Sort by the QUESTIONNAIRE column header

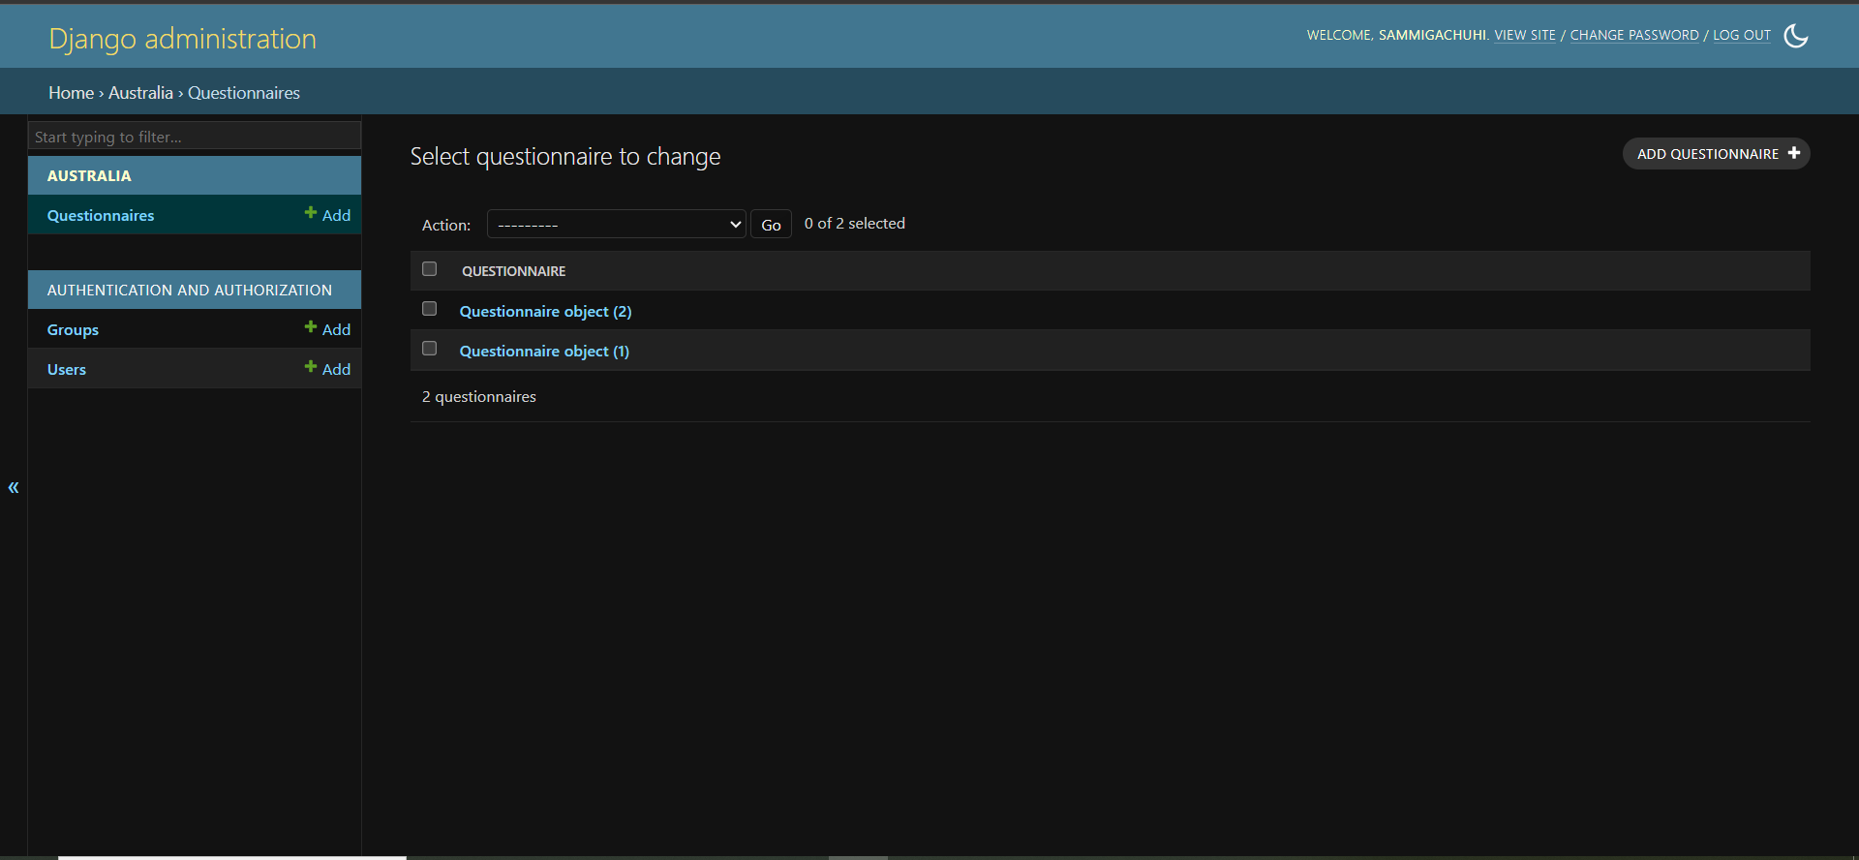pos(513,271)
